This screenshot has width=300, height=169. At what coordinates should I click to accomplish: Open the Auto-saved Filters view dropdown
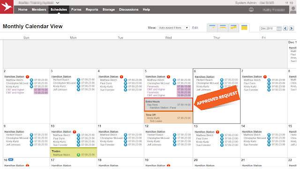[x=173, y=28]
